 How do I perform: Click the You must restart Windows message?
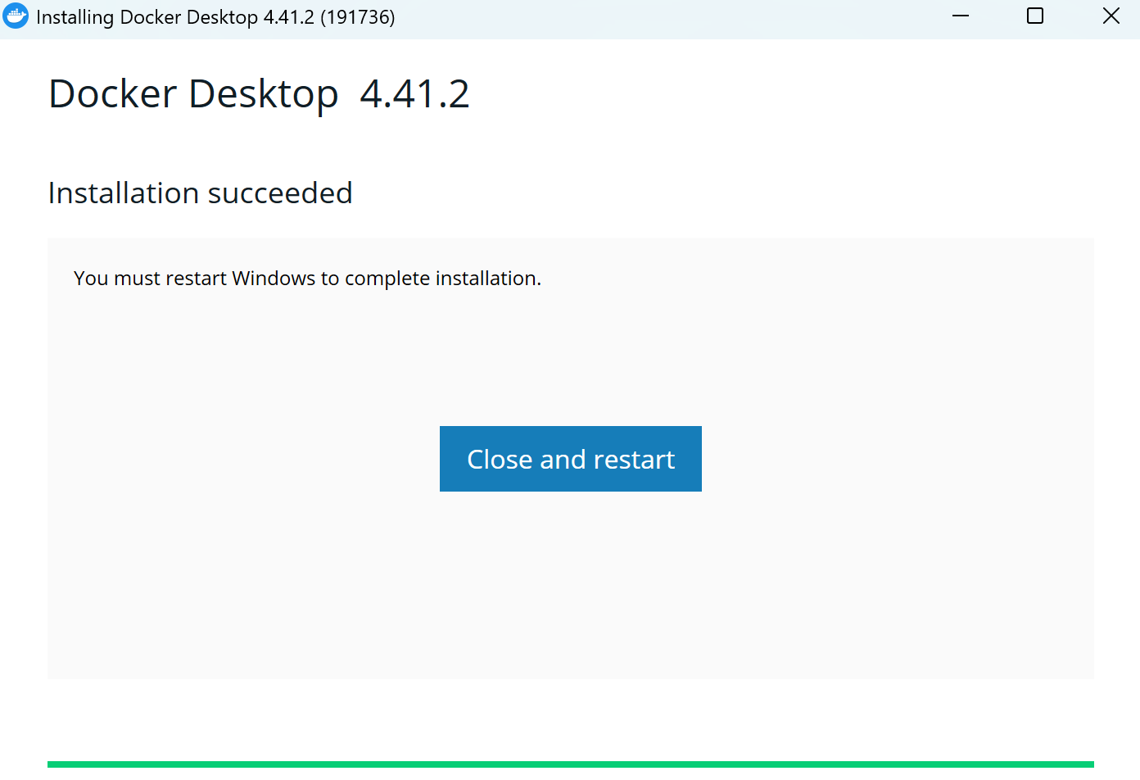pos(307,279)
